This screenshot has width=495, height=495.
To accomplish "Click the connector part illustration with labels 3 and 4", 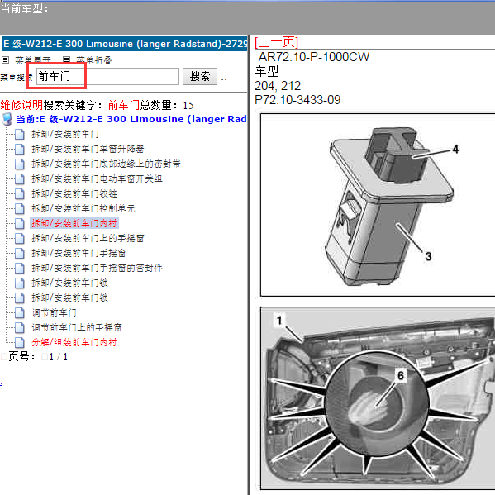I will tap(378, 205).
